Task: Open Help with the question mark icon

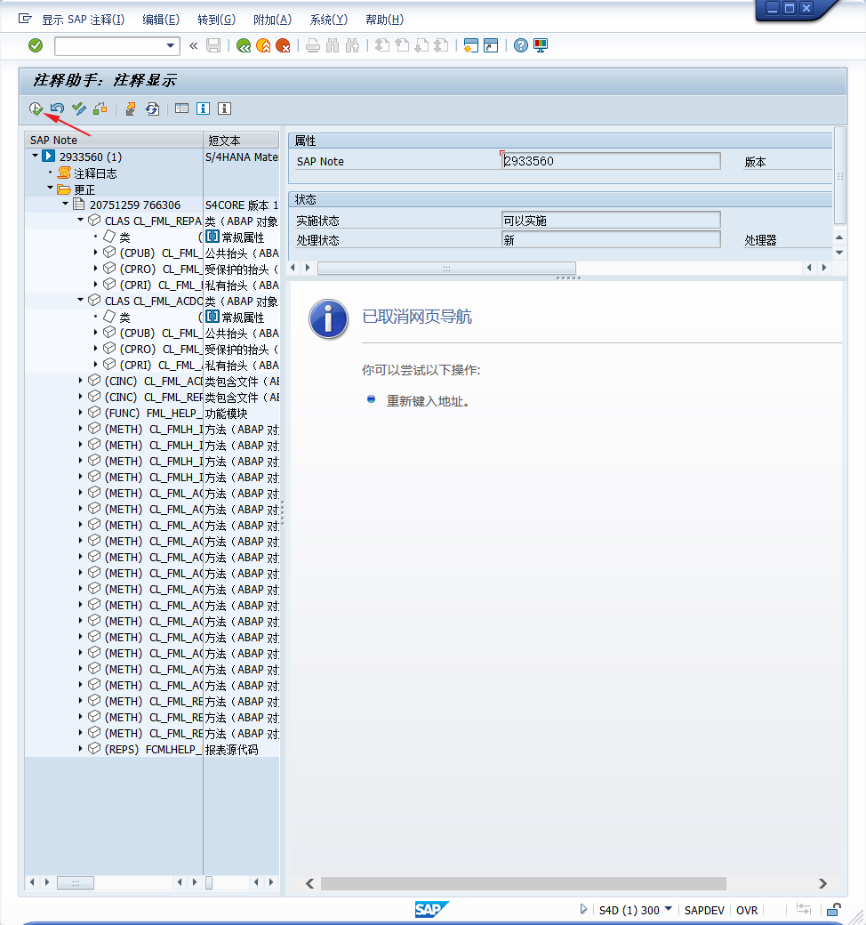Action: [521, 45]
